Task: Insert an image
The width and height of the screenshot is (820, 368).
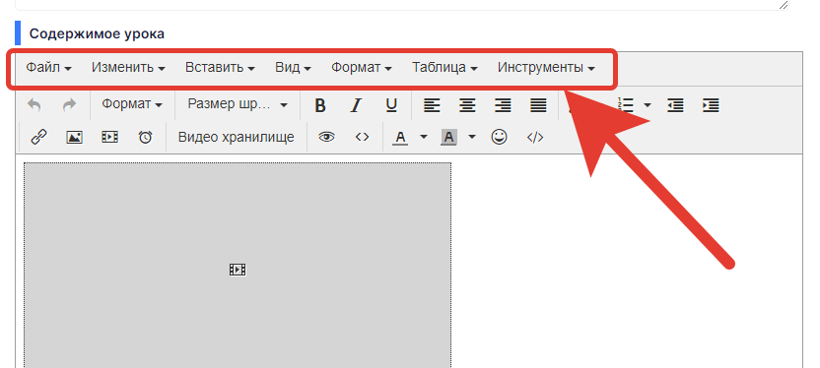Action: point(74,138)
